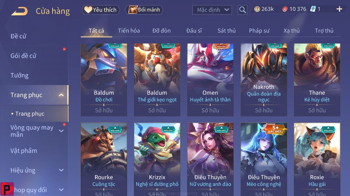
Task: Click the back arrow icon
Action: pyautogui.click(x=20, y=11)
